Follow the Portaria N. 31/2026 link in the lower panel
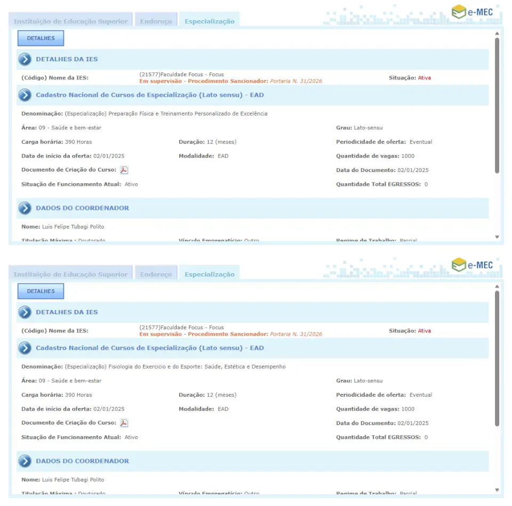The image size is (512, 506). click(296, 334)
